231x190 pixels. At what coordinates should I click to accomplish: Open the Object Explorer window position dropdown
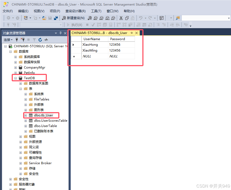[x=56, y=33]
